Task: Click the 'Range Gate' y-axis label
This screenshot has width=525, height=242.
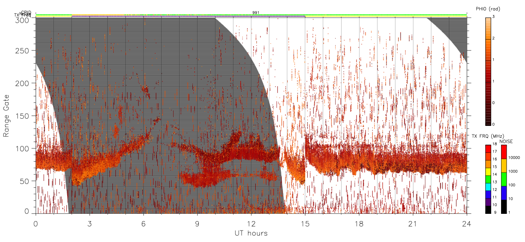Action: point(6,116)
